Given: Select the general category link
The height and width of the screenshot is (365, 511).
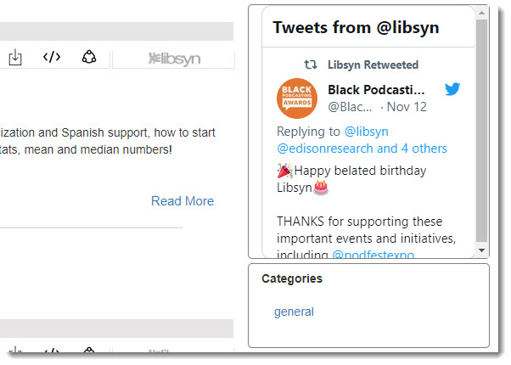Looking at the screenshot, I should 294,312.
